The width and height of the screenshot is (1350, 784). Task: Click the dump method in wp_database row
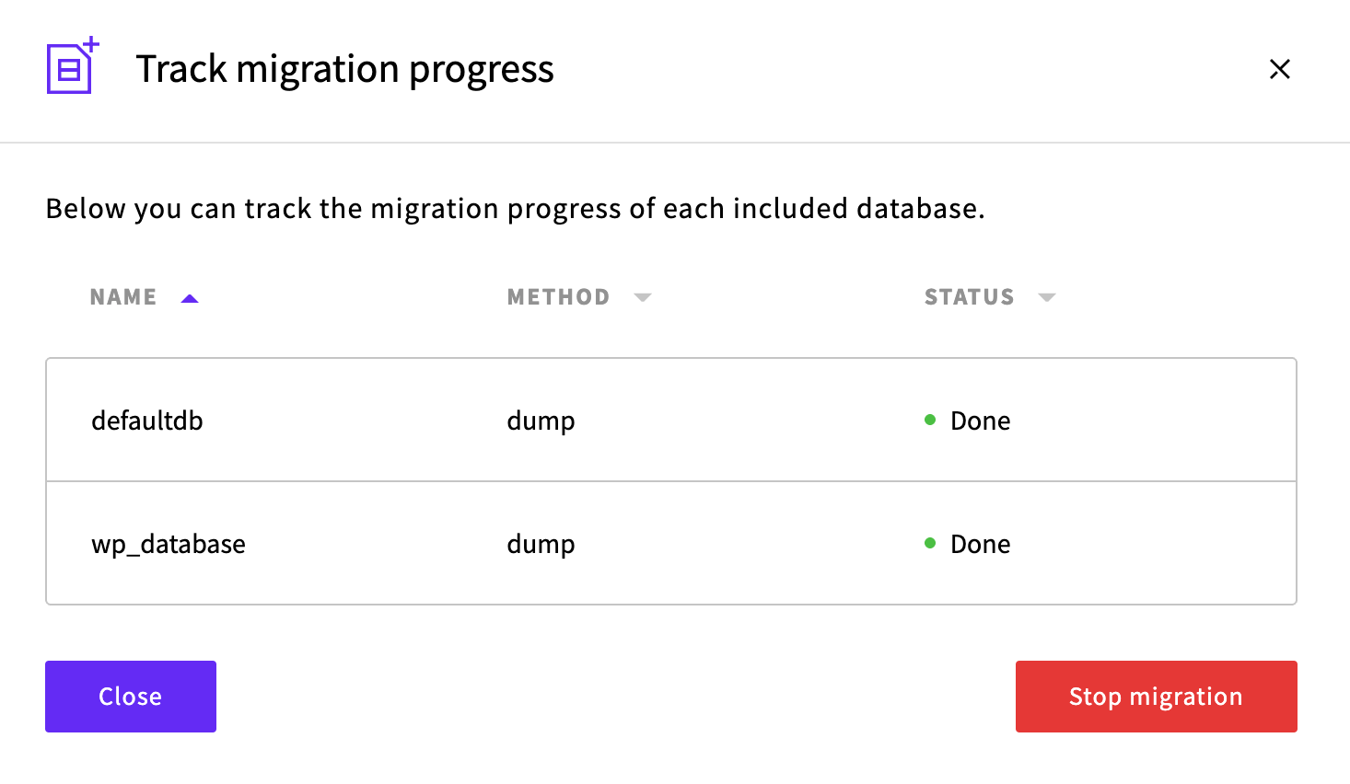coord(541,544)
